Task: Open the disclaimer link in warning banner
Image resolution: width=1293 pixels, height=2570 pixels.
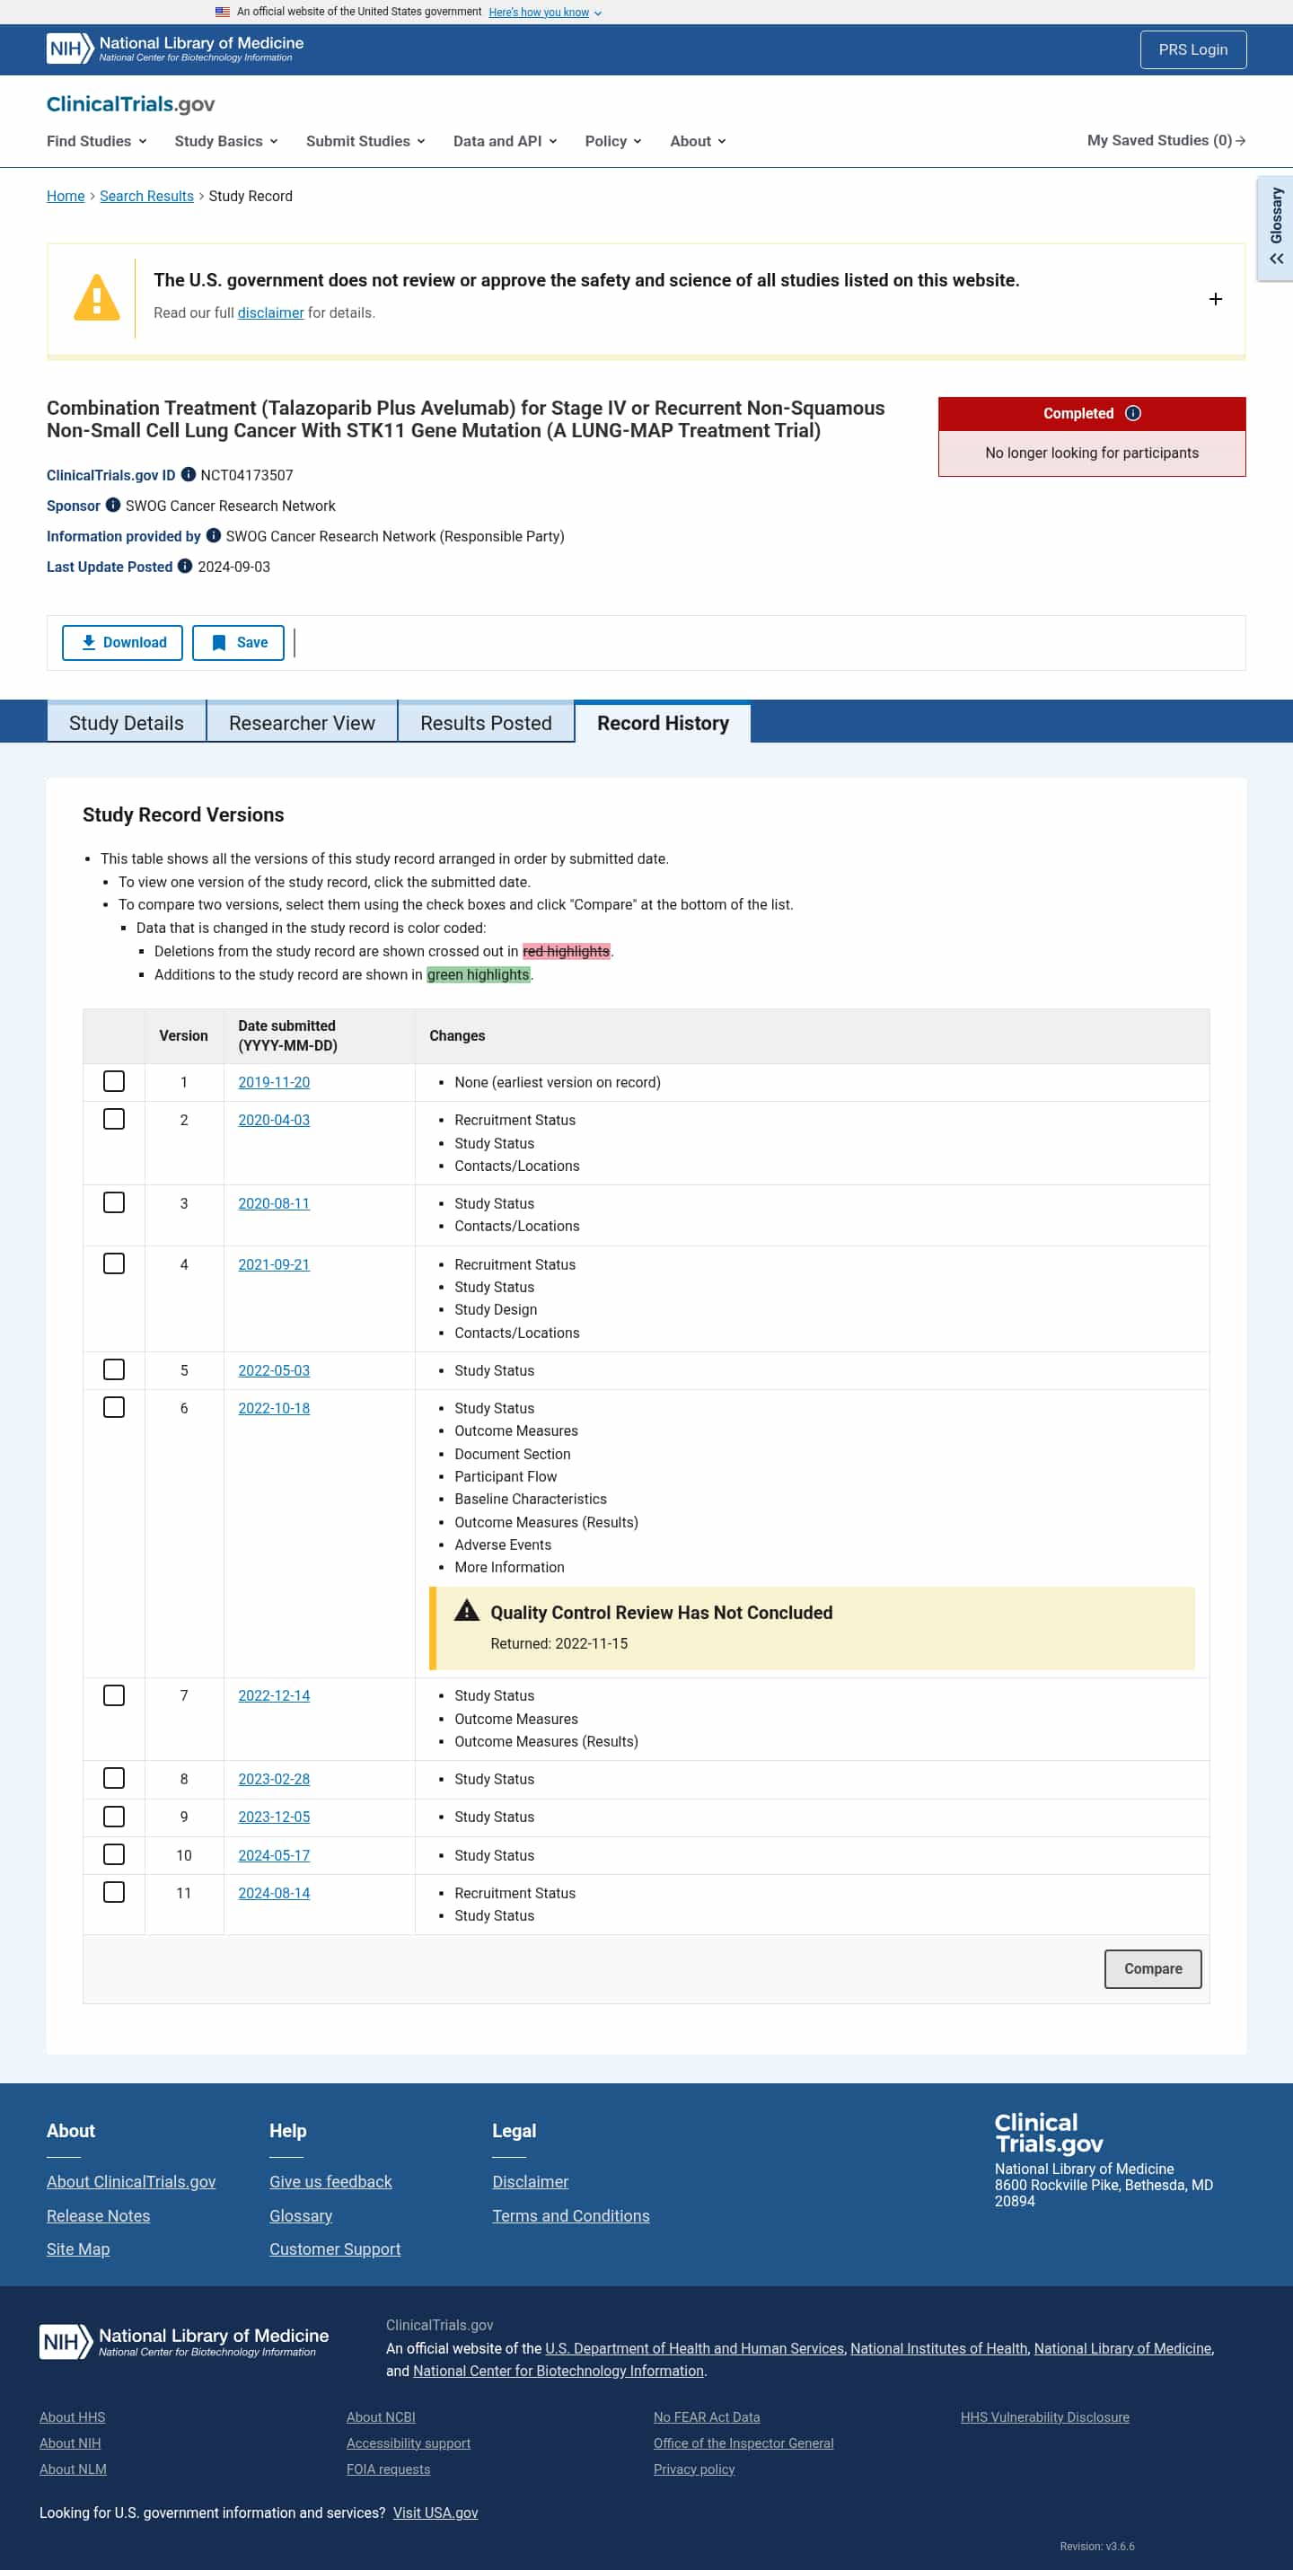Action: [x=270, y=312]
